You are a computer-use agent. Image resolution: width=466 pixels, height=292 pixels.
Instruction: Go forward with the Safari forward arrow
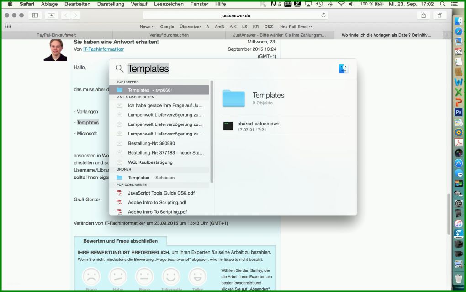76,16
